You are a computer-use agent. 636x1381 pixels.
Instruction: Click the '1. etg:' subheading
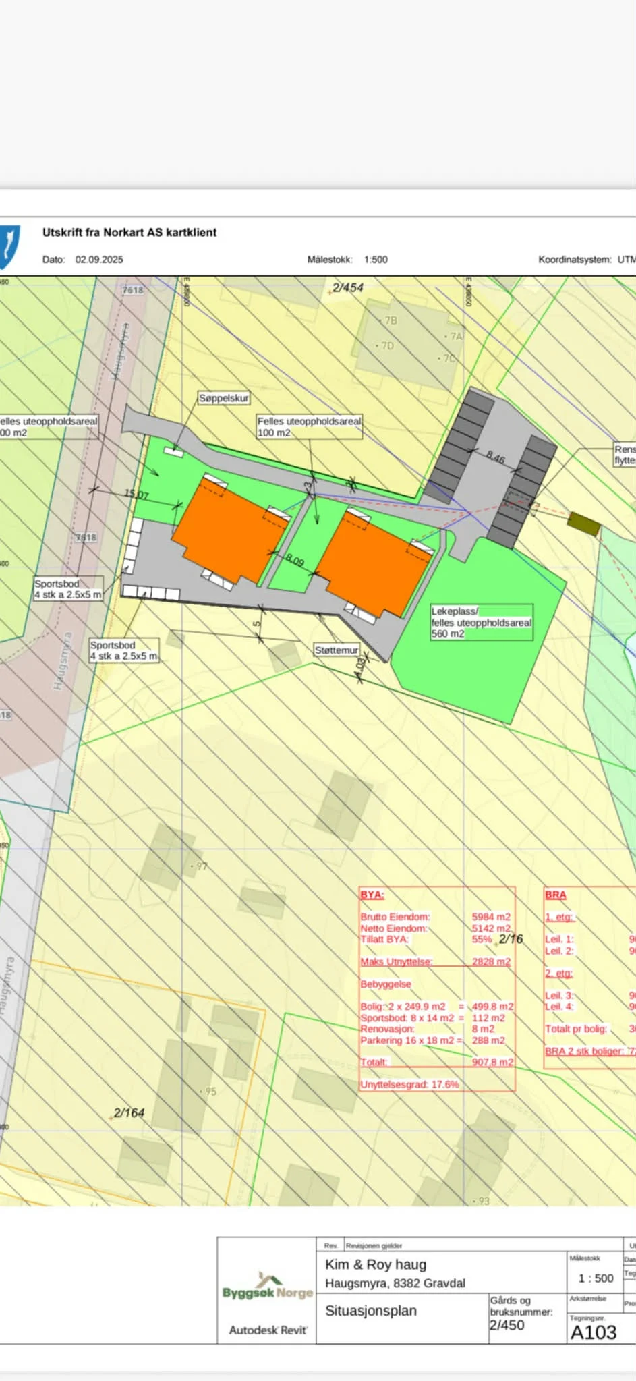tap(559, 917)
